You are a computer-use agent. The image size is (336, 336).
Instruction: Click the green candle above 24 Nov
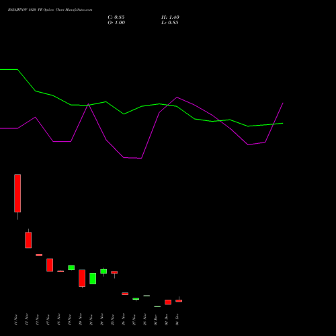point(103,271)
